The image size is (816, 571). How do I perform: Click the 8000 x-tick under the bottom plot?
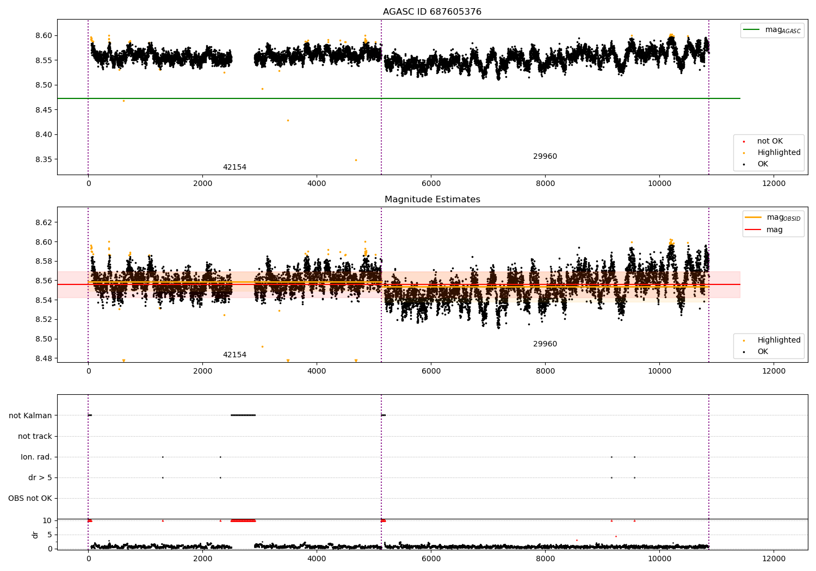pos(545,558)
